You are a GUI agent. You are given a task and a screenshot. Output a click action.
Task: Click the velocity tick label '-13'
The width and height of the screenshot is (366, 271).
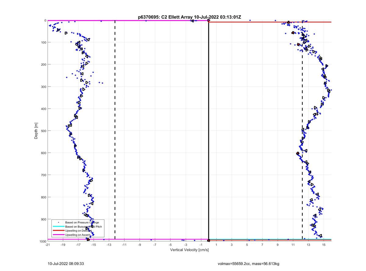coord(109,244)
